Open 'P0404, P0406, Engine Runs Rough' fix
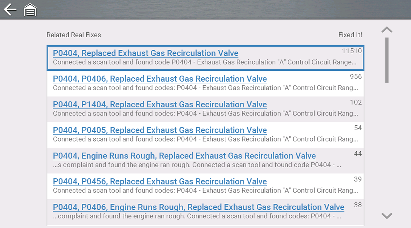This screenshot has height=228, width=411. click(198, 207)
